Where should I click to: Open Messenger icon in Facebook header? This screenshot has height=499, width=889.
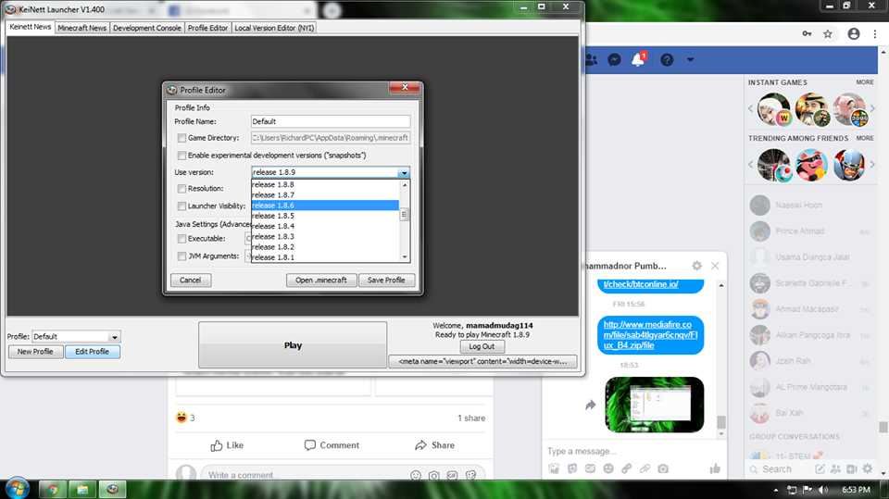(x=614, y=59)
